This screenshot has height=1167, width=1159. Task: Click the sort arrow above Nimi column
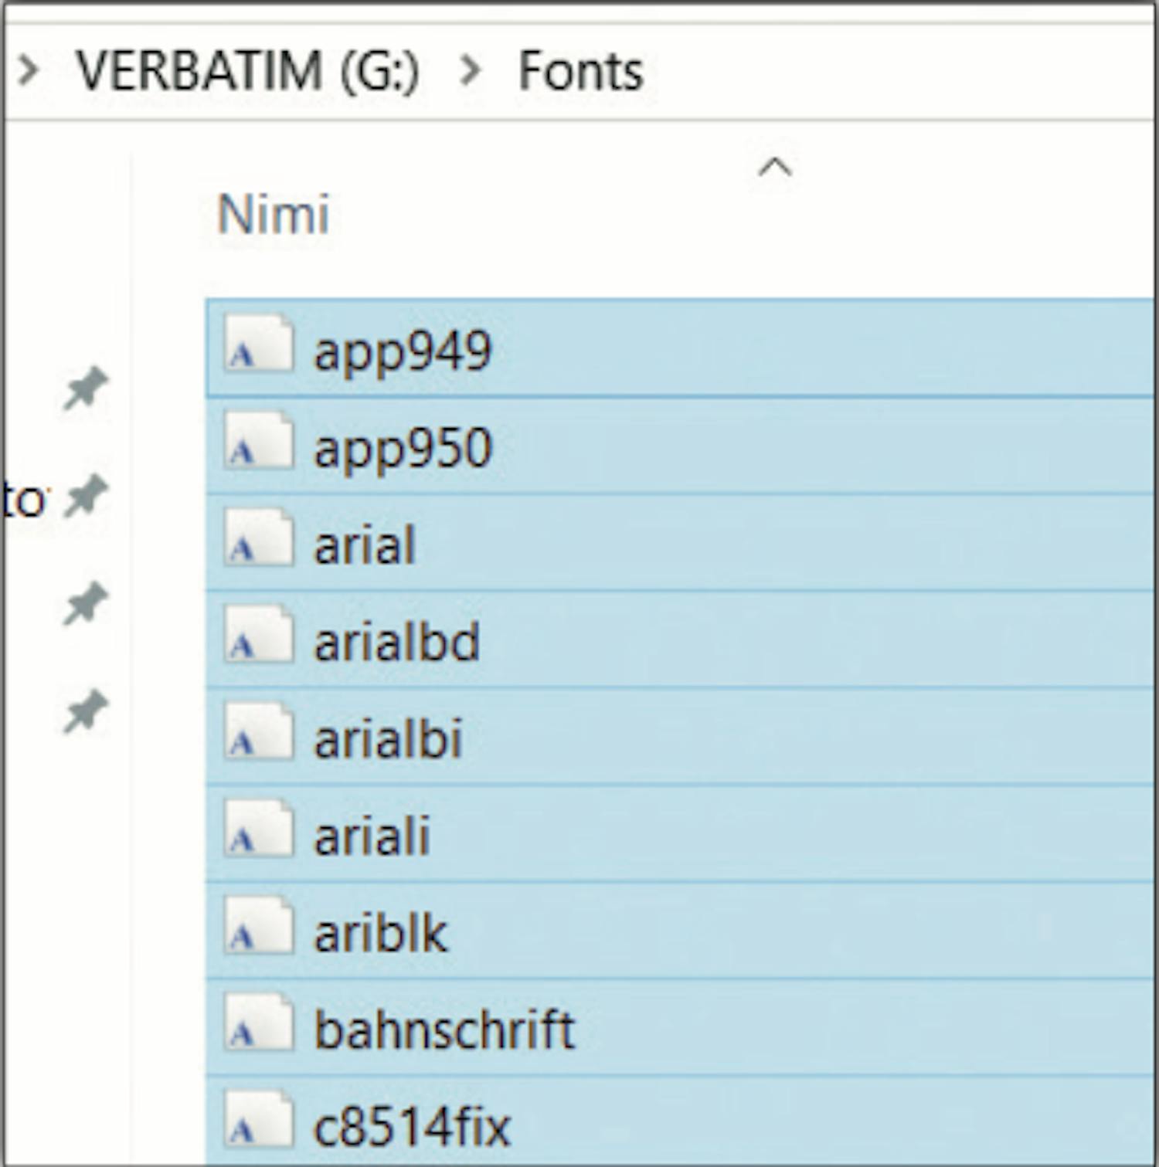coord(775,167)
